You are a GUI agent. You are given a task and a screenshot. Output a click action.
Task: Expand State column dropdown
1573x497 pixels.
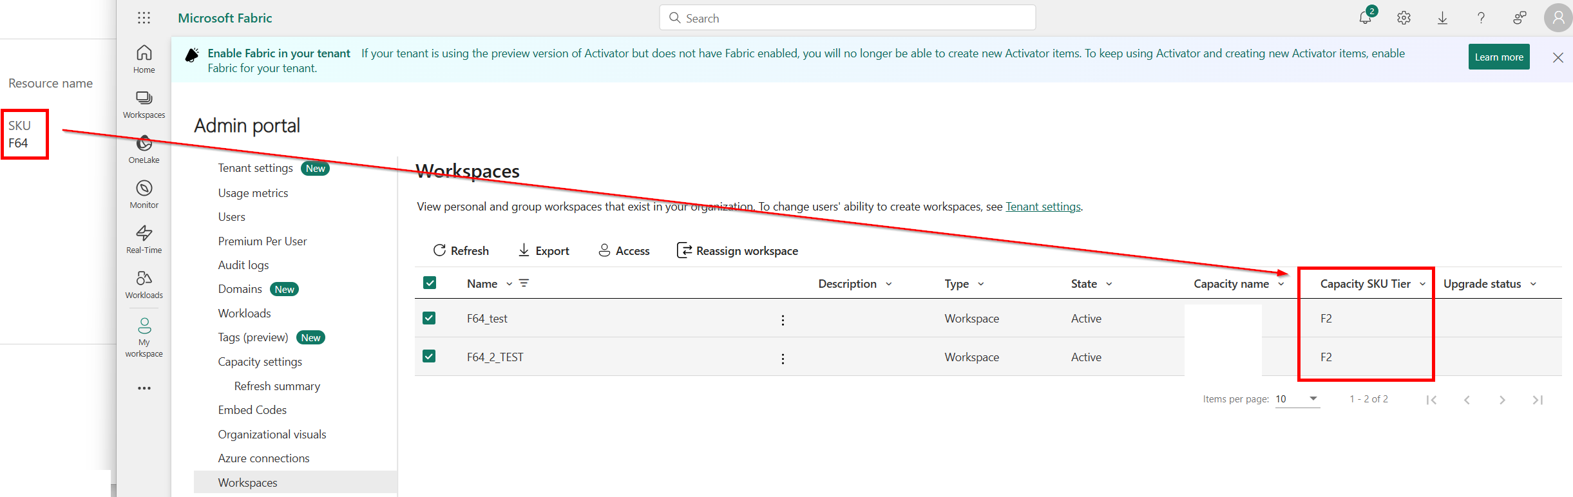click(1109, 284)
